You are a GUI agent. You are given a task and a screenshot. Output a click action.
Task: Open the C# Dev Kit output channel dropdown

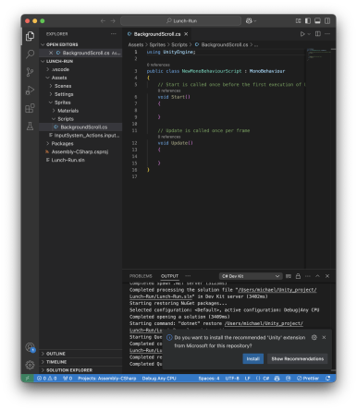point(251,276)
